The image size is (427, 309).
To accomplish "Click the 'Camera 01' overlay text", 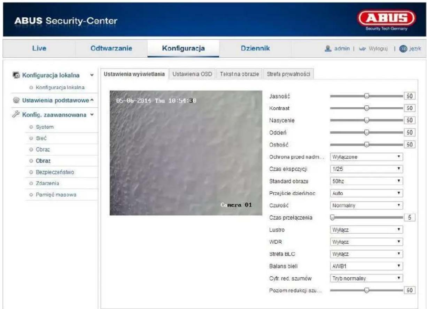I will (x=236, y=205).
